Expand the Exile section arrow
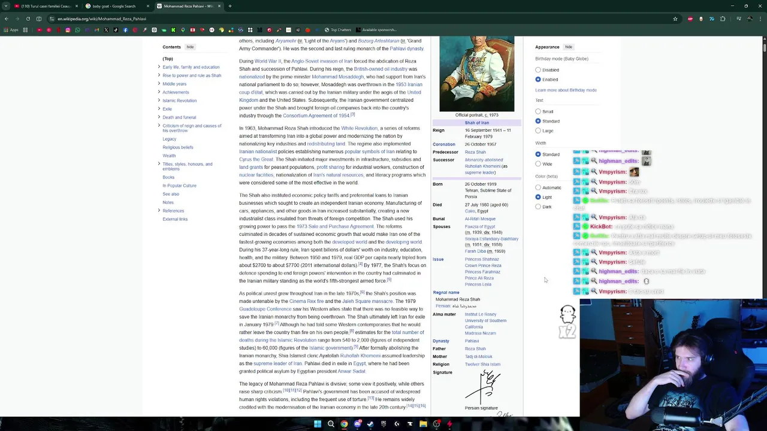Image resolution: width=767 pixels, height=431 pixels. (x=159, y=109)
